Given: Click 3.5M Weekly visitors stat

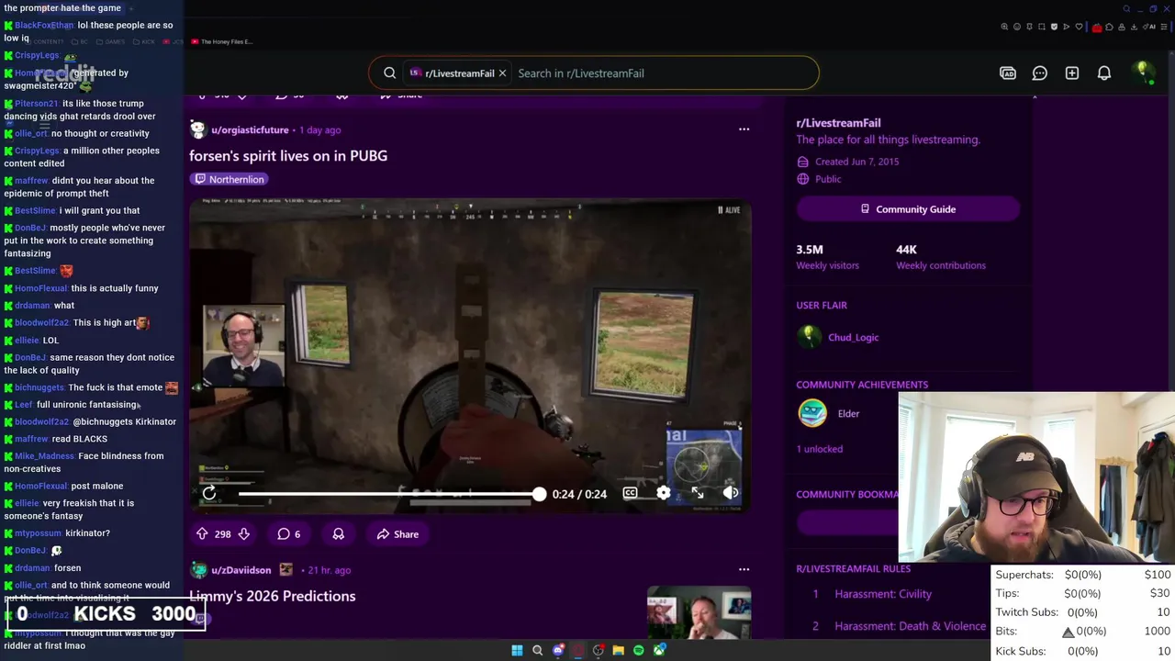Looking at the screenshot, I should click(827, 256).
